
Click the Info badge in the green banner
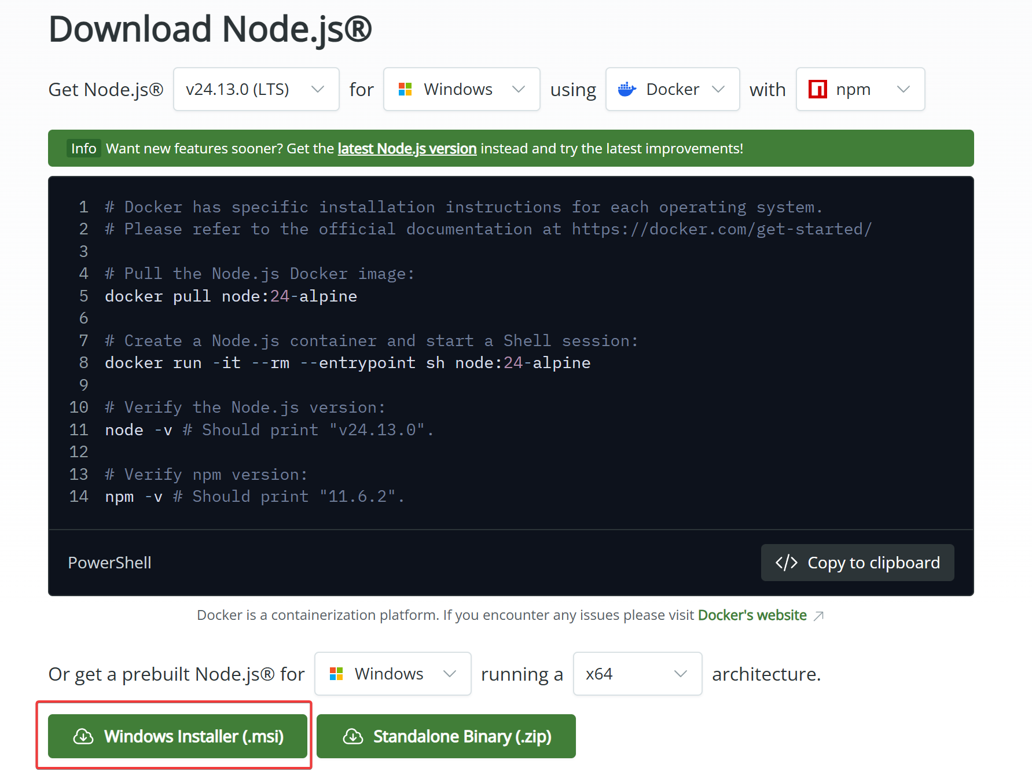[83, 149]
